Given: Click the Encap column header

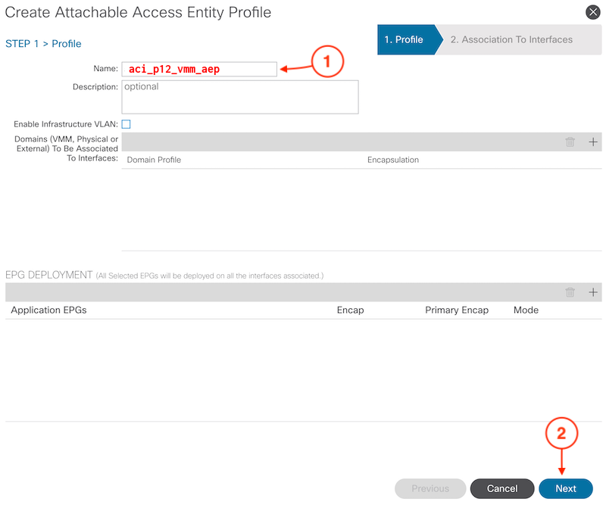Looking at the screenshot, I should (350, 310).
